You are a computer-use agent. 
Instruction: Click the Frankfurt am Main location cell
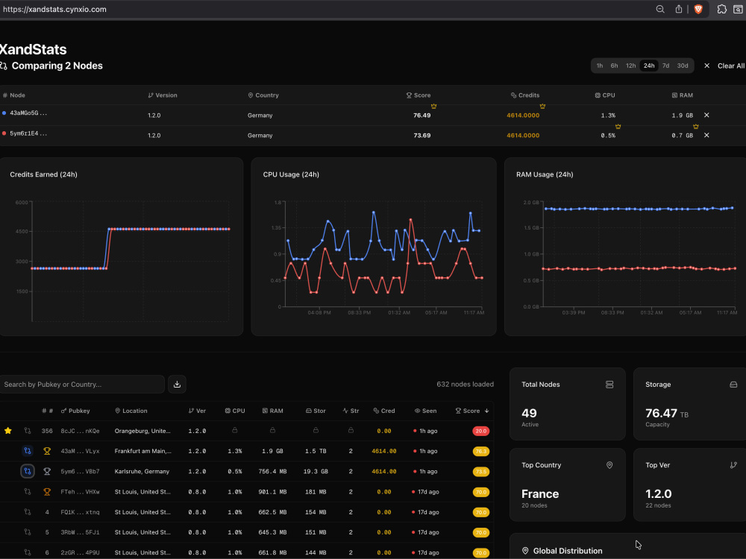click(142, 451)
